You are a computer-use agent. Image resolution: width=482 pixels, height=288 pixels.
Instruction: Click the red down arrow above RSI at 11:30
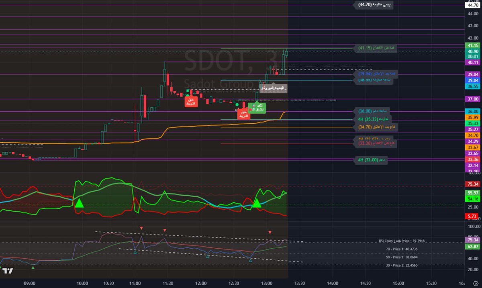pos(165,230)
